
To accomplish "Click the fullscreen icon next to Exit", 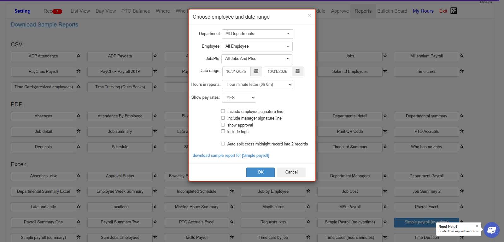I will [x=454, y=11].
